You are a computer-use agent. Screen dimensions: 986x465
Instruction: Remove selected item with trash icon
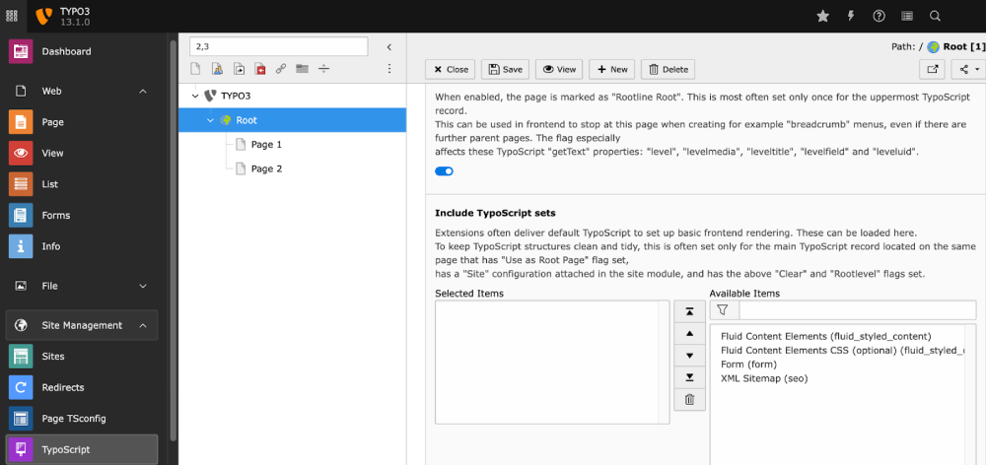coord(689,400)
